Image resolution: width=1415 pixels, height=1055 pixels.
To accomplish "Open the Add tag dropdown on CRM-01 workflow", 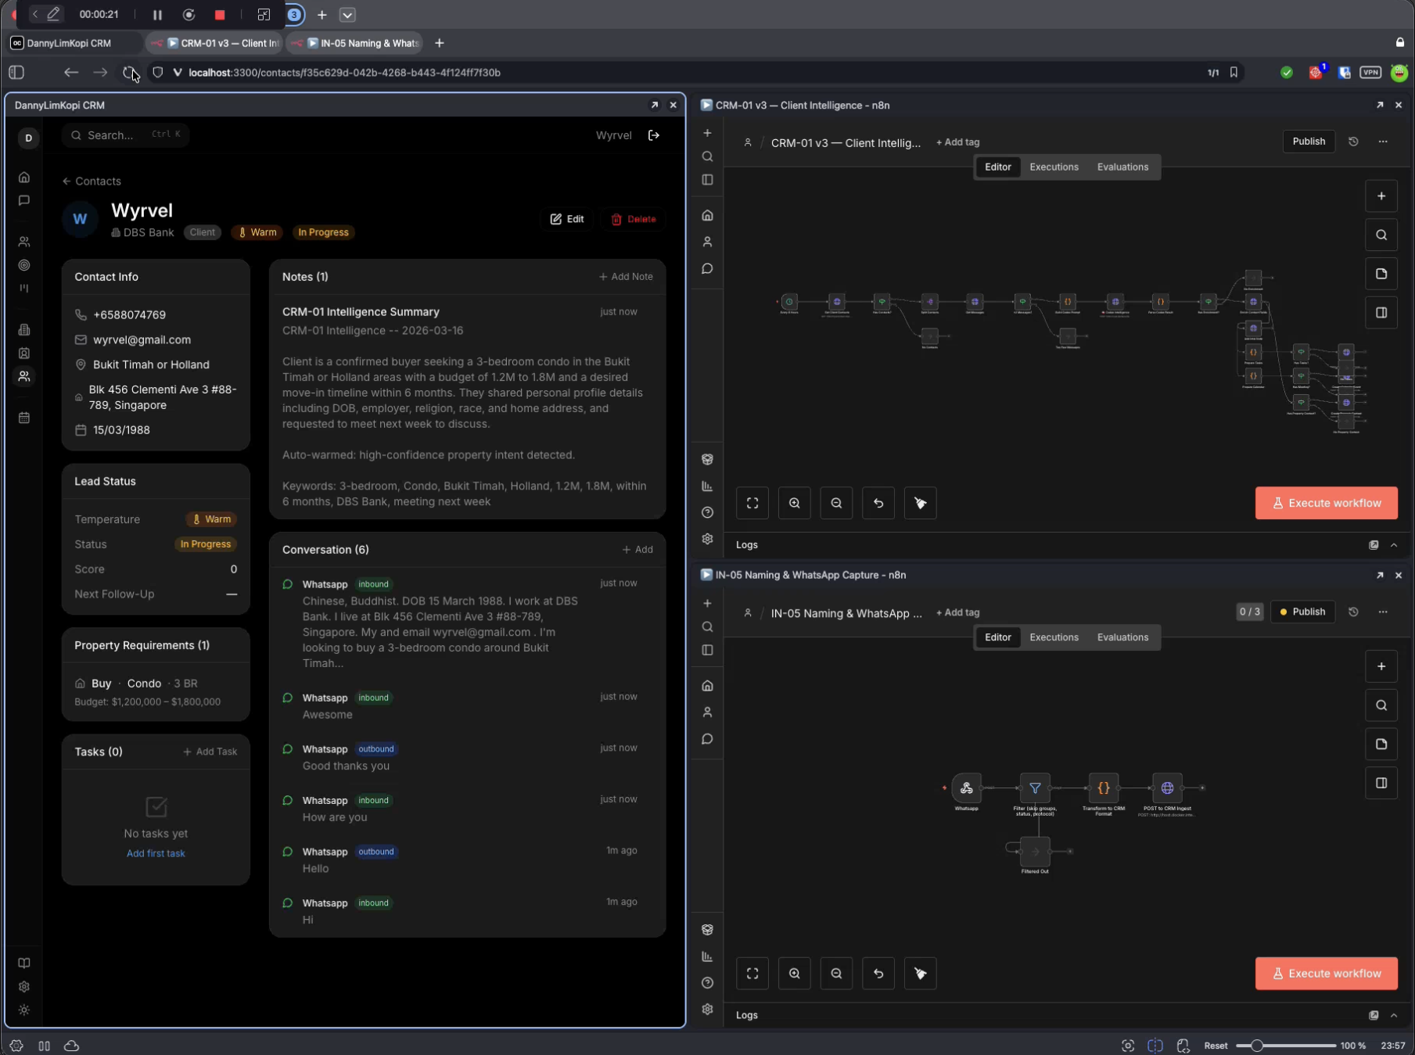I will pos(957,142).
